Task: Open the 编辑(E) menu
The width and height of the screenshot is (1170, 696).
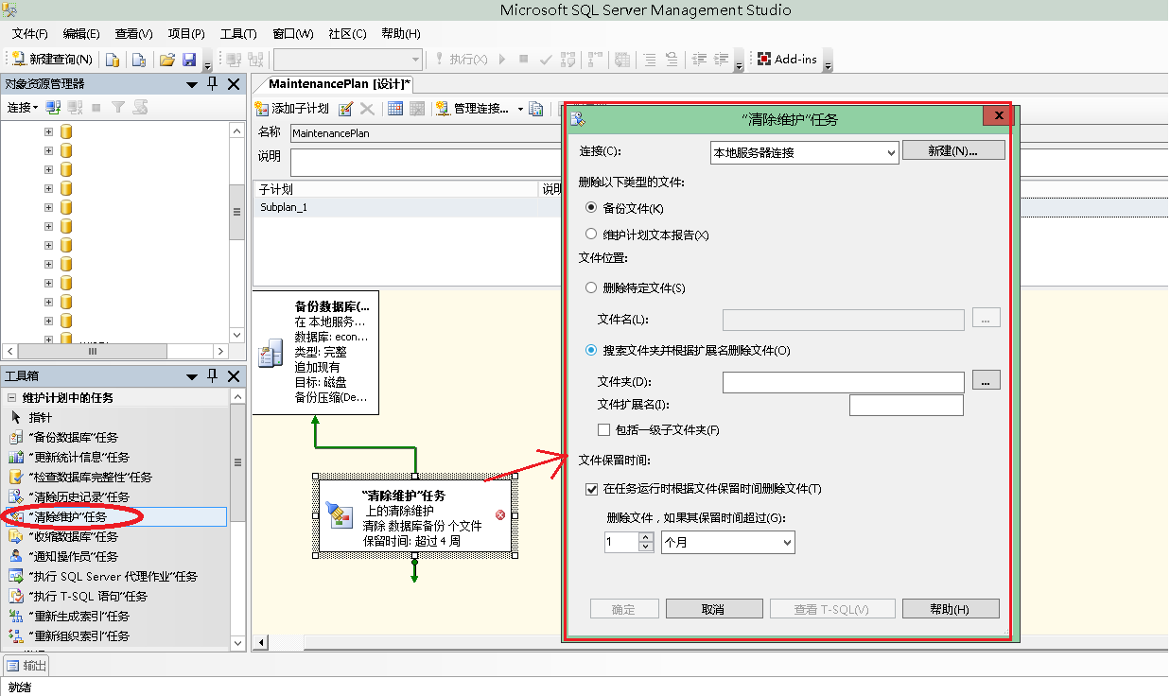Action: (81, 33)
